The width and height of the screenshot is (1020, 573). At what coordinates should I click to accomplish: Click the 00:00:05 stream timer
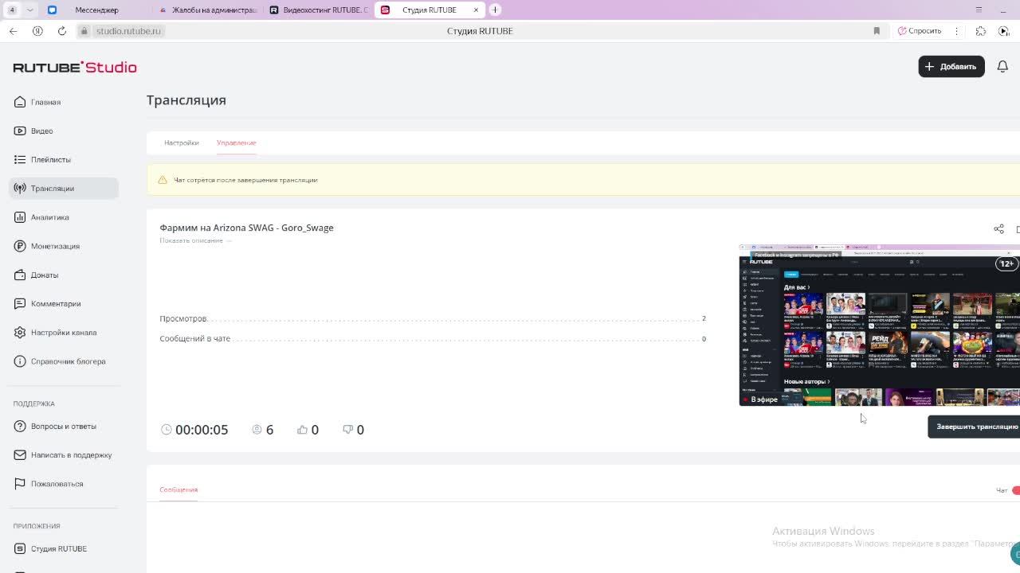pos(202,430)
